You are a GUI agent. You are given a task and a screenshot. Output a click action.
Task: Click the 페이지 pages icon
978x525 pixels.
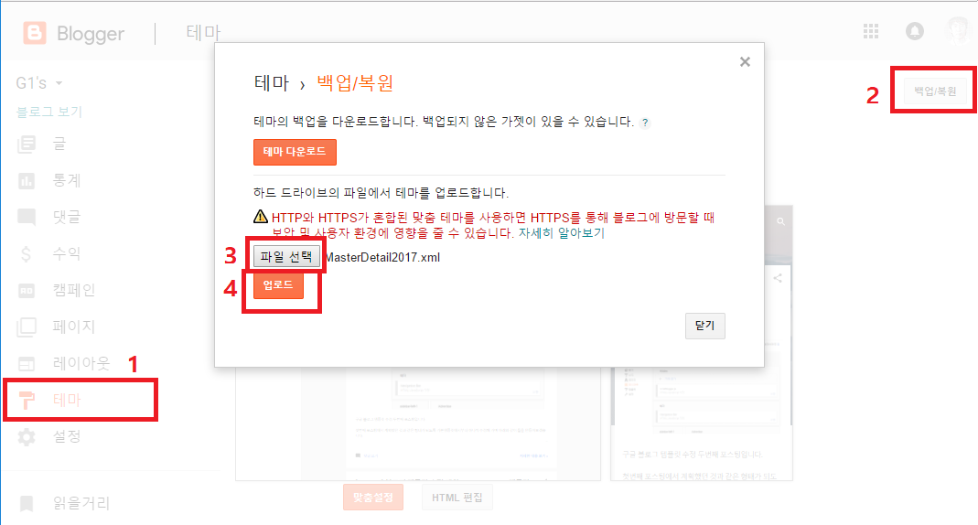click(x=27, y=327)
